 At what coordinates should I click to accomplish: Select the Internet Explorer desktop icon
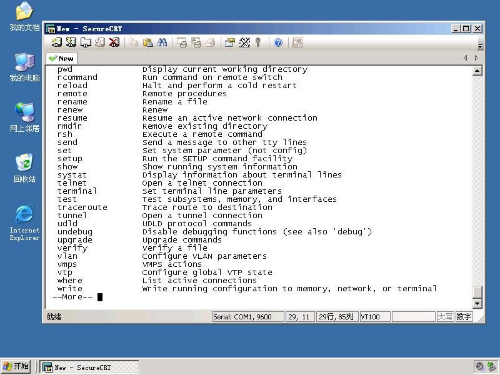pyautogui.click(x=24, y=223)
